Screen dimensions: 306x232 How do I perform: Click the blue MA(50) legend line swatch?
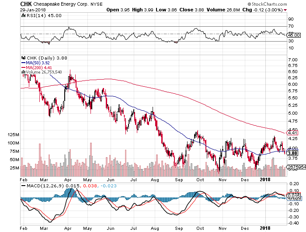point(23,63)
